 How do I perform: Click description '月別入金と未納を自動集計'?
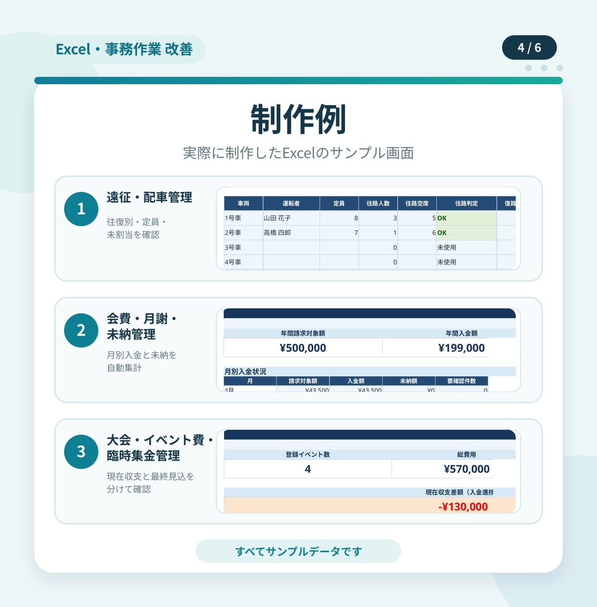click(x=142, y=361)
